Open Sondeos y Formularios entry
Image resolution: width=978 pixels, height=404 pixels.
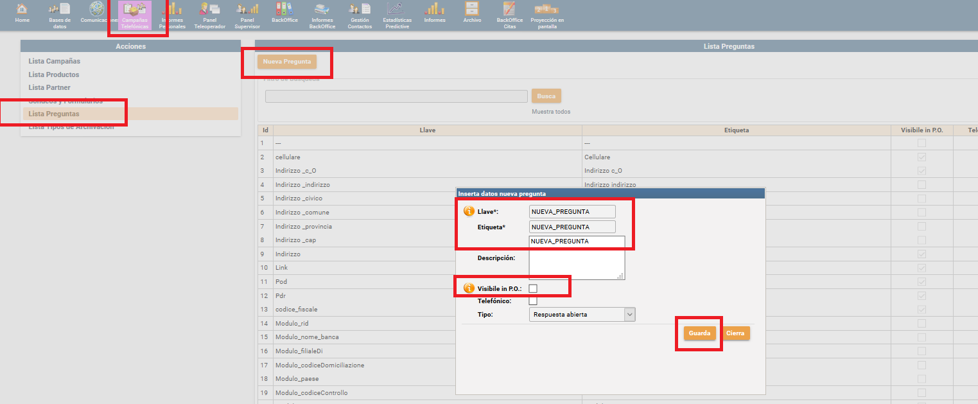tap(65, 101)
